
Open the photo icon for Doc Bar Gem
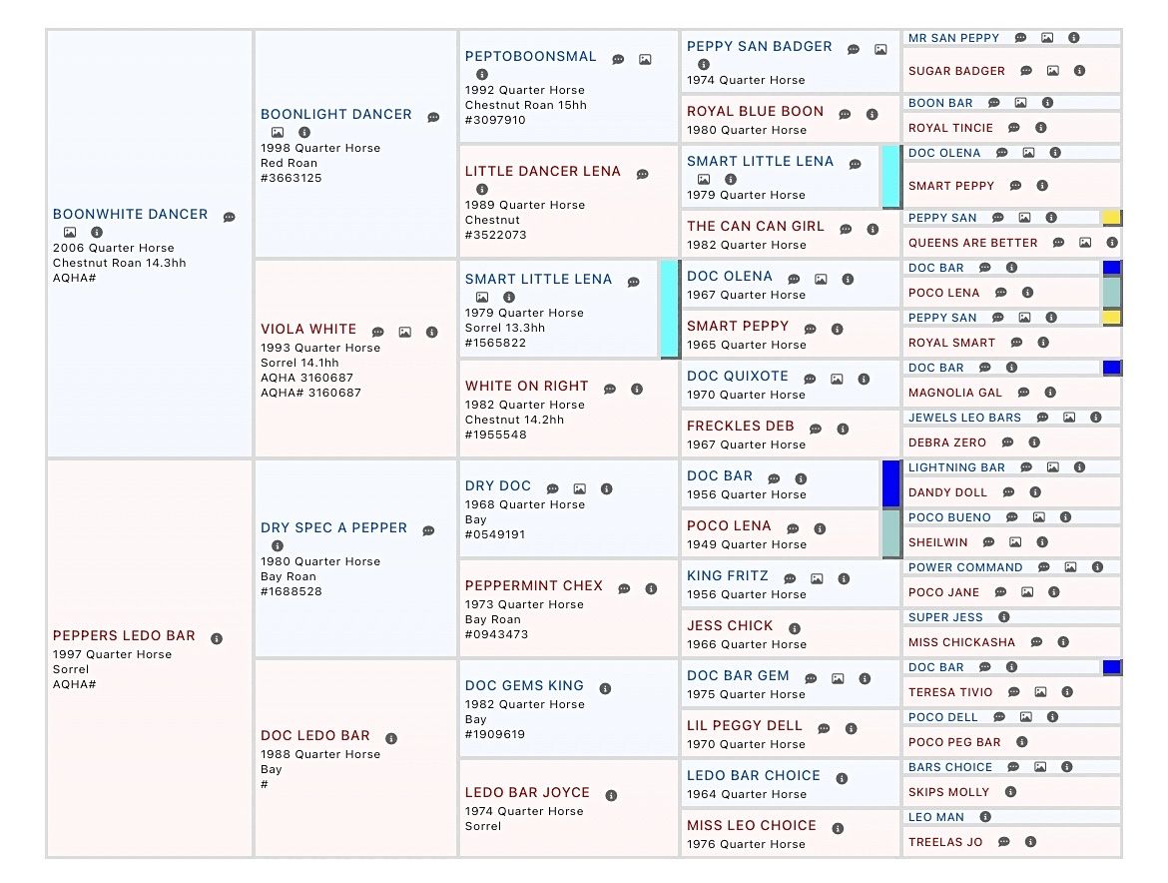pos(838,679)
